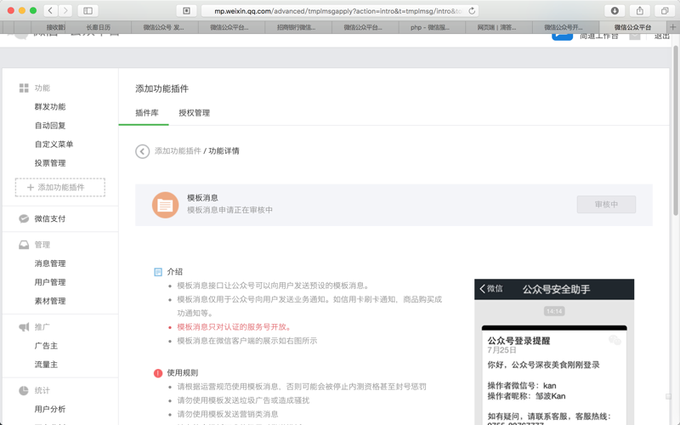Click the Safari back navigation arrow

coord(50,10)
